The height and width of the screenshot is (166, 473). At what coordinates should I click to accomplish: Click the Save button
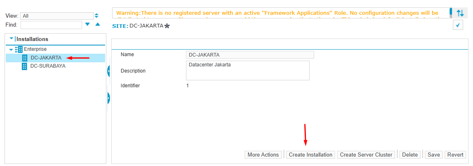(434, 155)
